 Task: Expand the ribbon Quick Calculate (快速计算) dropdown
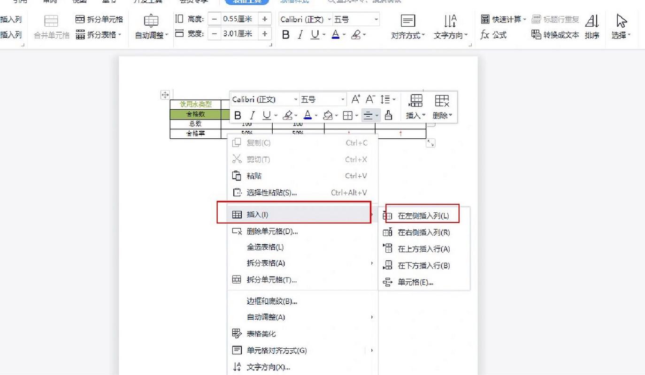524,20
